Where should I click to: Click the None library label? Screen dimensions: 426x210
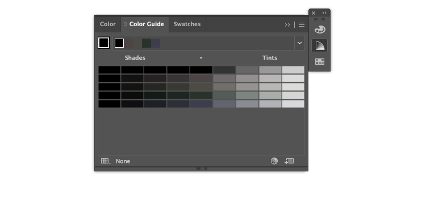[123, 161]
